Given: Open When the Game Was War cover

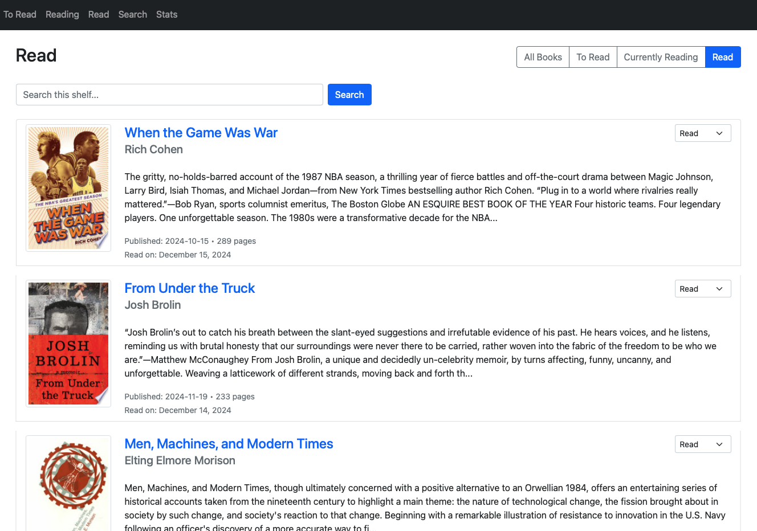Looking at the screenshot, I should 68,188.
